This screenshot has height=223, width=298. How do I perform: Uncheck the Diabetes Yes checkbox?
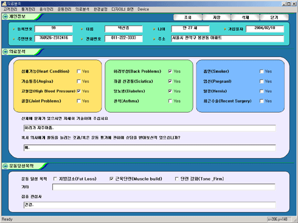pos(170,91)
